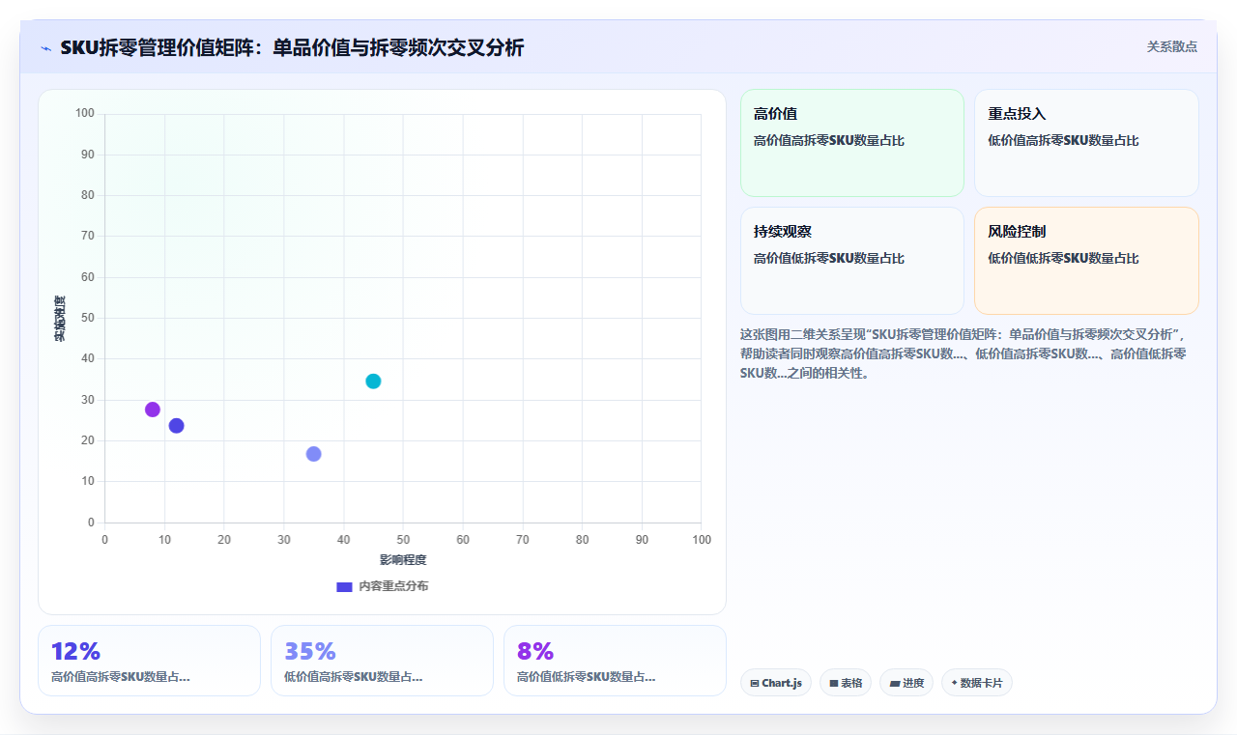1237x735 pixels.
Task: Click 低价值低拆零SKU数量占比 in 风险控制 card
Action: [x=1063, y=259]
